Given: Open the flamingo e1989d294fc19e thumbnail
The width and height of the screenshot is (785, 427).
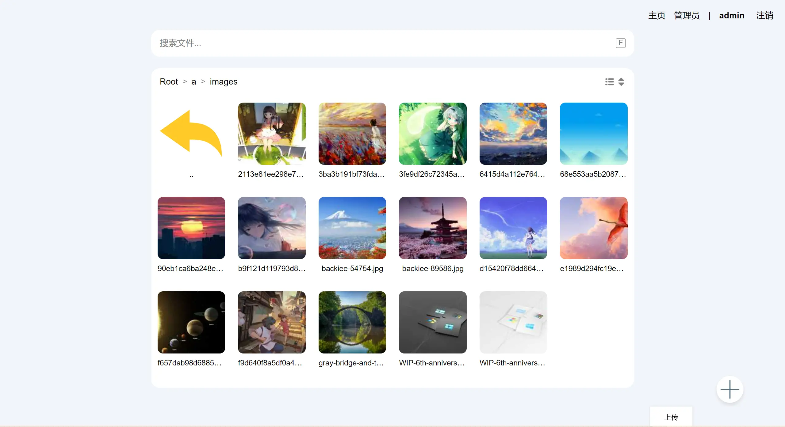Looking at the screenshot, I should (x=593, y=228).
